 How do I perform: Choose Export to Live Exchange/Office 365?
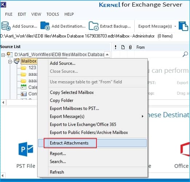[92, 124]
